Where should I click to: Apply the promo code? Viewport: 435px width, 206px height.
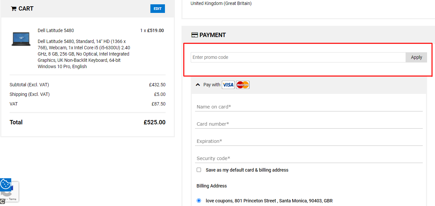click(x=416, y=57)
